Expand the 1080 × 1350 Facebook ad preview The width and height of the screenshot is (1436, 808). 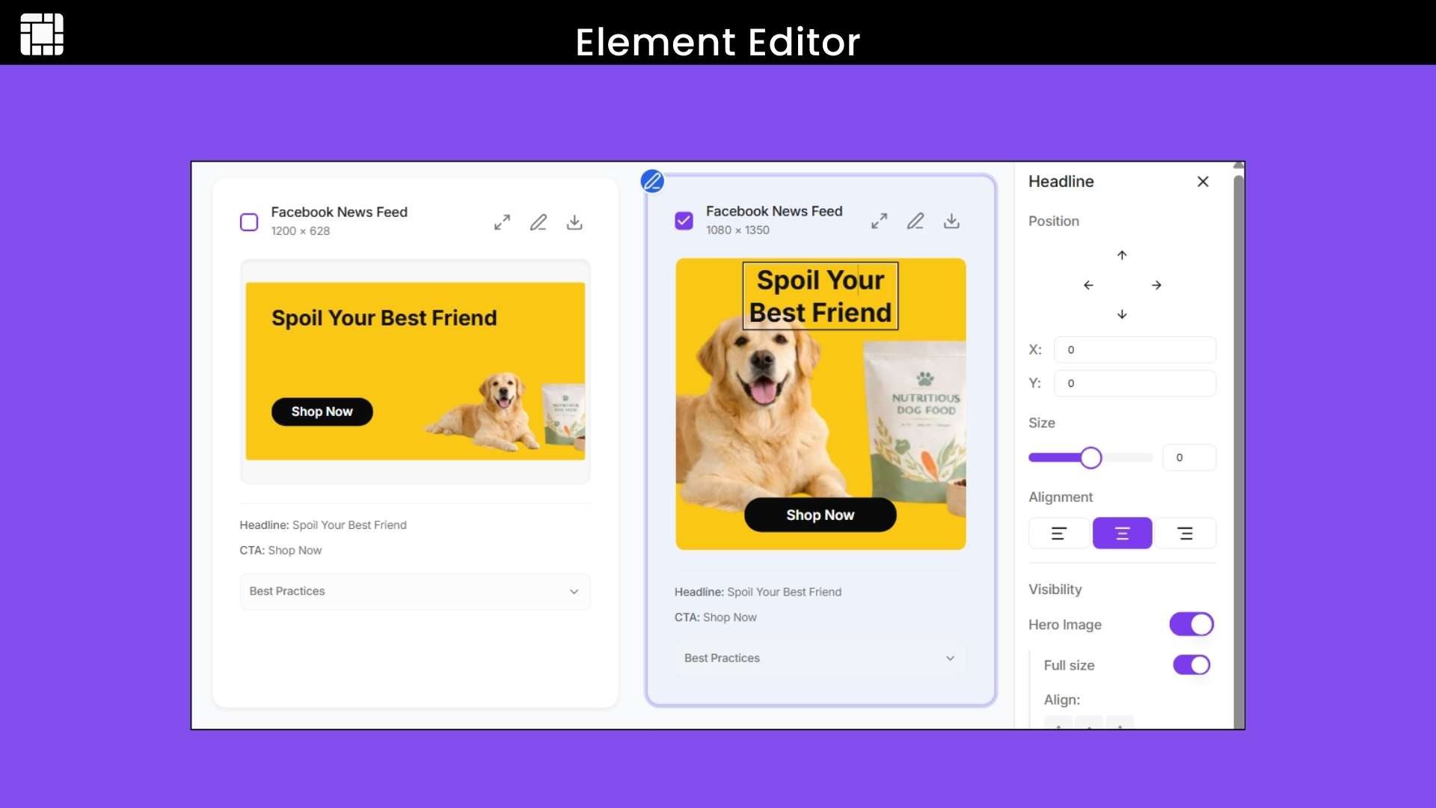pos(879,221)
